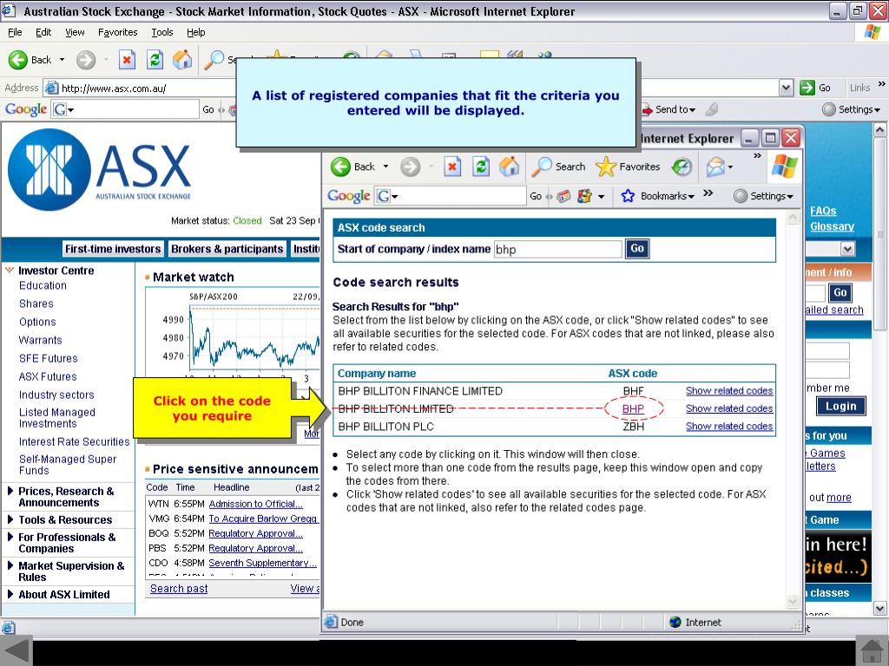Screen dimensions: 889x666
Task: Open the Education link in Investor Centre
Action: 43,285
